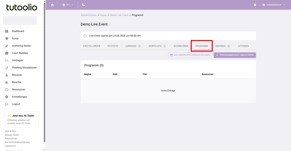Viewport: 291px width, 151px height.
Task: Click the Benutzer person icon
Action: 7,75
